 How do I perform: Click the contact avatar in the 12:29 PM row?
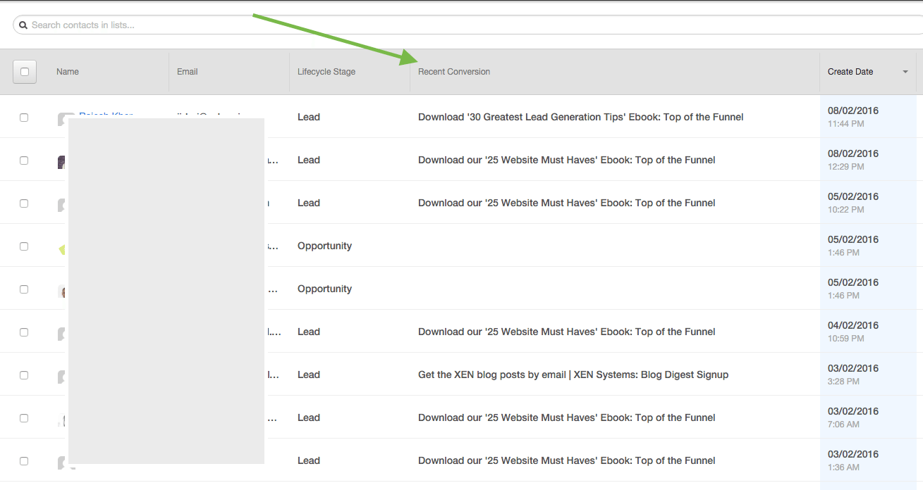(62, 162)
